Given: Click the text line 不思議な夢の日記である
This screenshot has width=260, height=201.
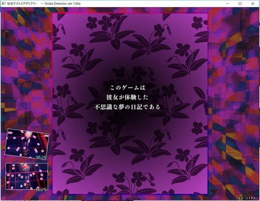Looking at the screenshot, I should coord(127,107).
